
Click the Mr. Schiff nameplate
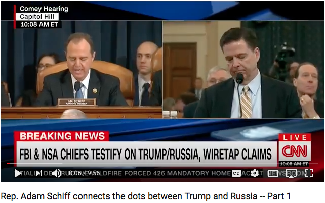point(76,102)
